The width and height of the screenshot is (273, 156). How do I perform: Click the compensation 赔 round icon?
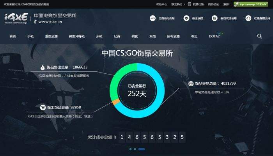pyautogui.click(x=214, y=18)
